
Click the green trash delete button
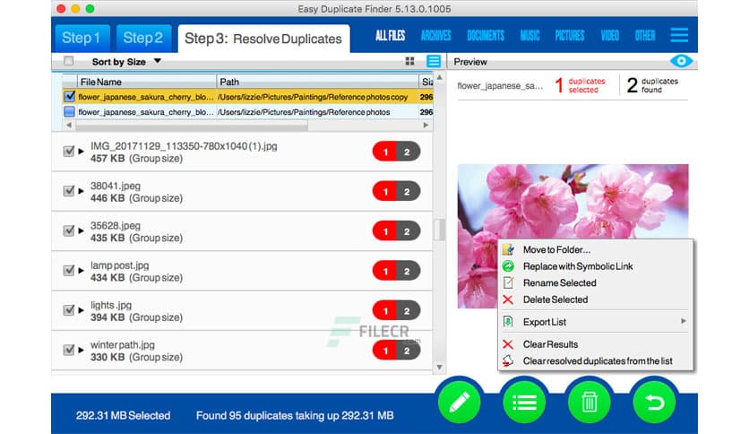pos(589,403)
